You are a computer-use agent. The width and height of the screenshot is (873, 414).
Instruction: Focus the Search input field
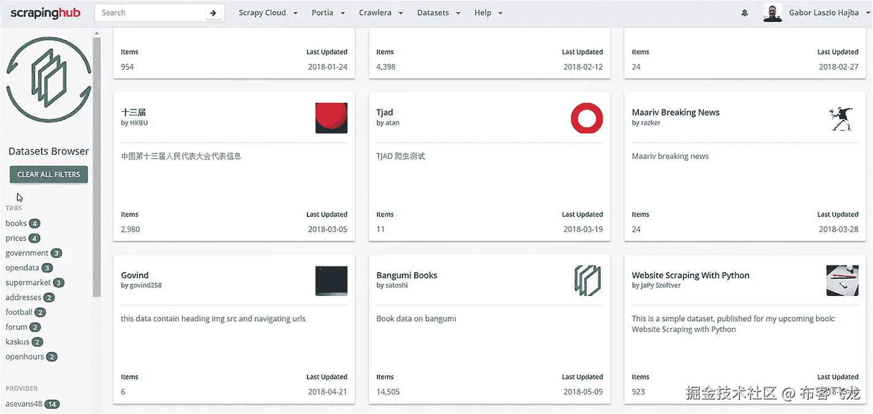151,13
